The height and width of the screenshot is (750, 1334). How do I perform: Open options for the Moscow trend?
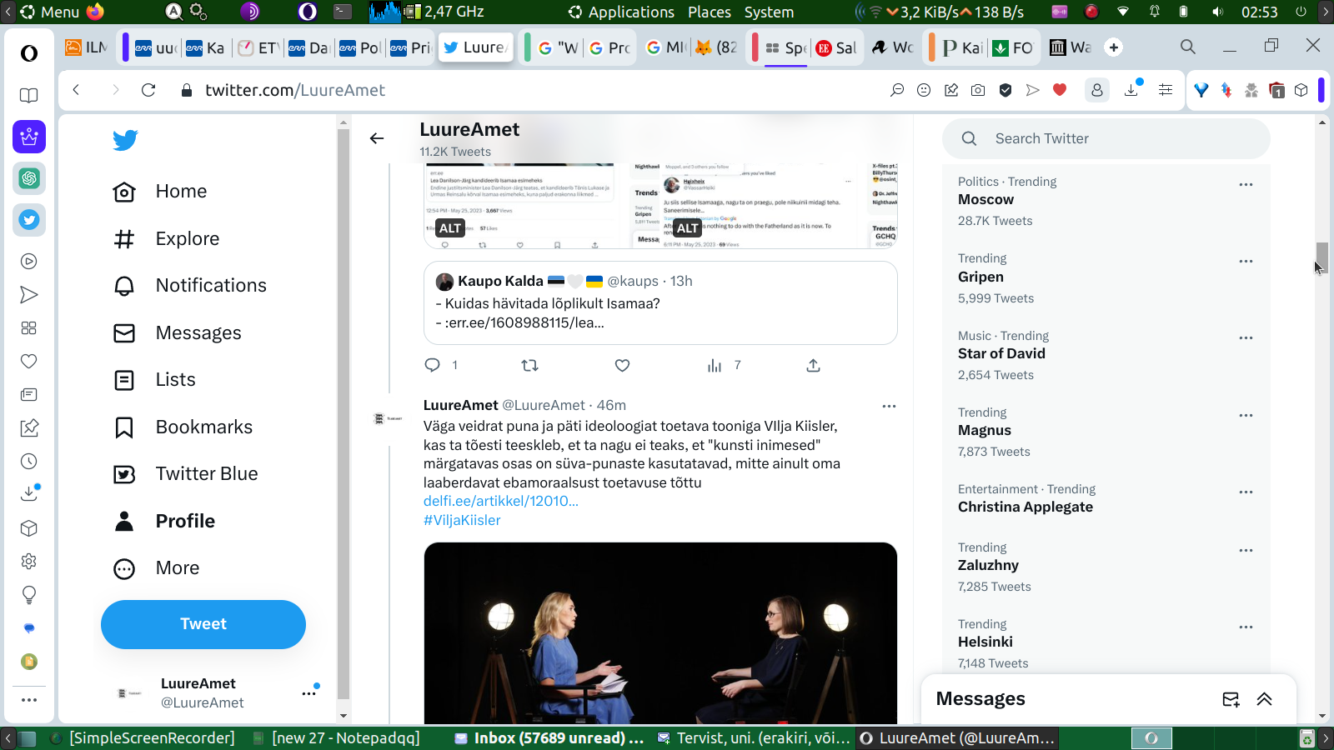tap(1246, 184)
